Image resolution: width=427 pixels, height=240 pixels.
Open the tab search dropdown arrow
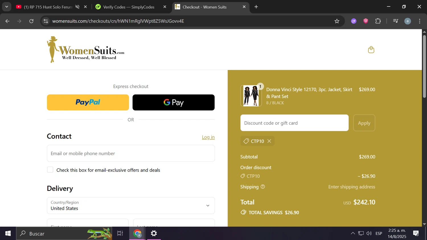coord(7,7)
